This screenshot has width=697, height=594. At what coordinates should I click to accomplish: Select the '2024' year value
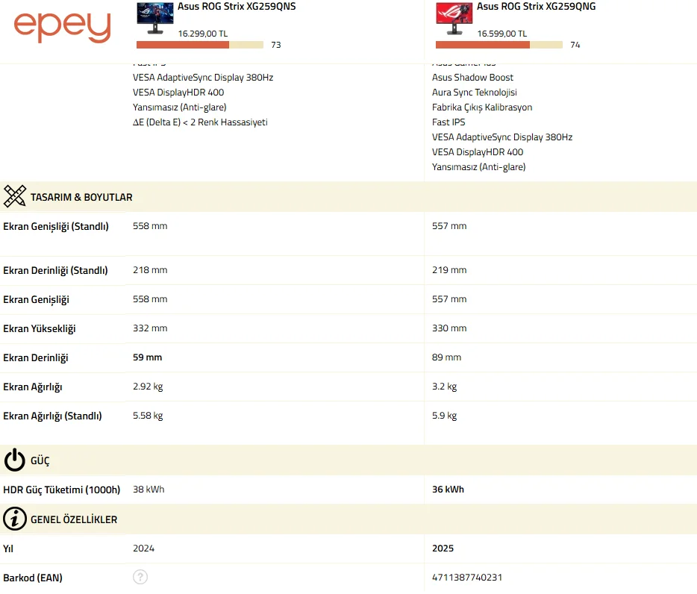coord(143,548)
